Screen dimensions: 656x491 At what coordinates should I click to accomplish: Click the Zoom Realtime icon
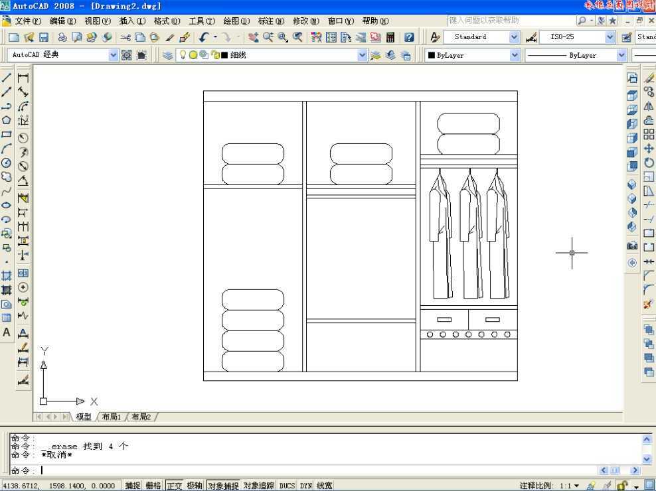coord(268,37)
